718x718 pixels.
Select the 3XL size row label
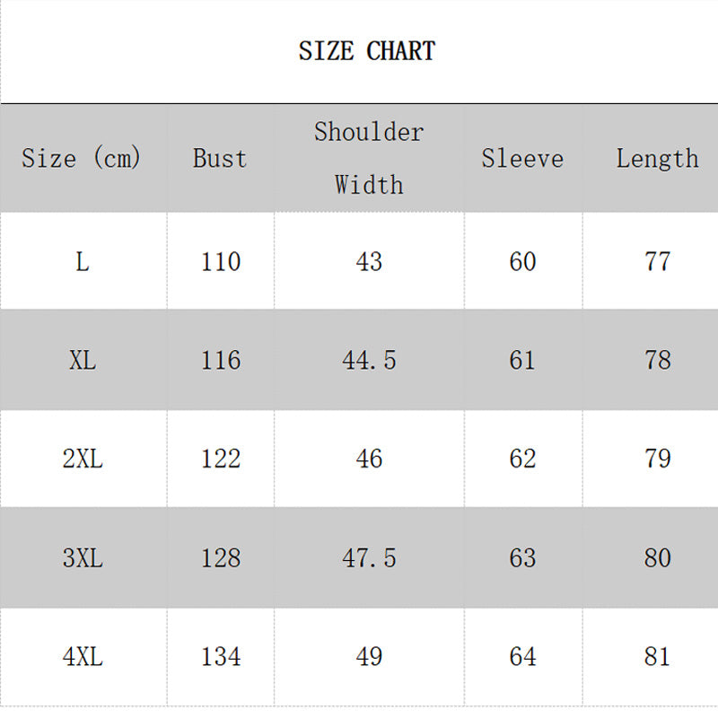tap(83, 558)
